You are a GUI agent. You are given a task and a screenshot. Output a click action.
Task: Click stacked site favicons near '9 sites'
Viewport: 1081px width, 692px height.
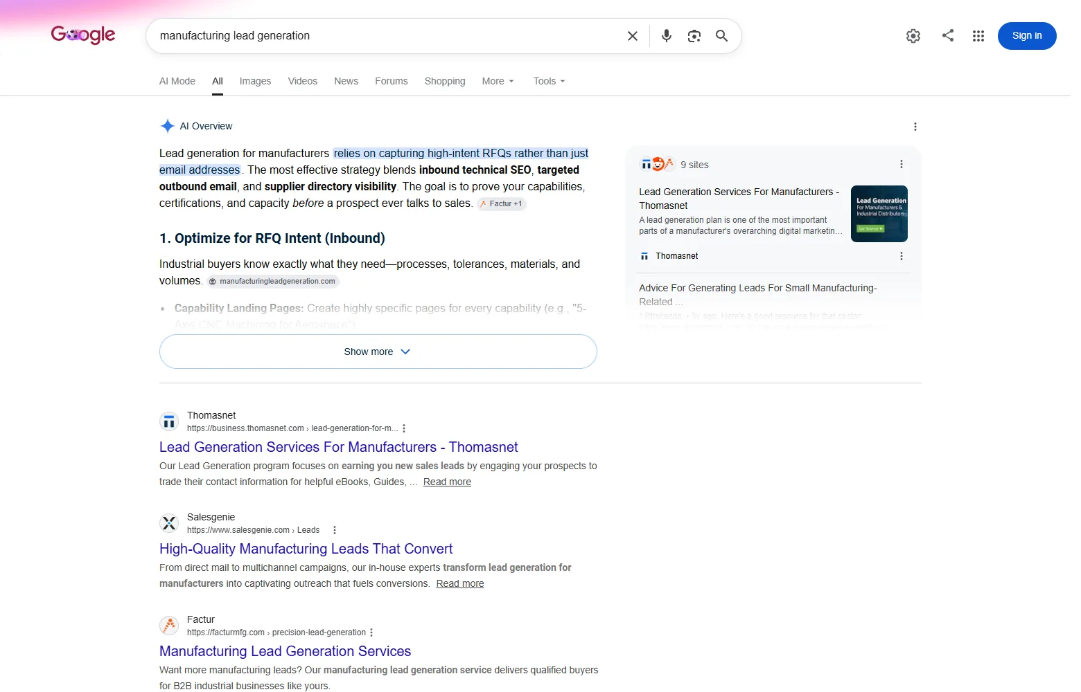click(657, 164)
